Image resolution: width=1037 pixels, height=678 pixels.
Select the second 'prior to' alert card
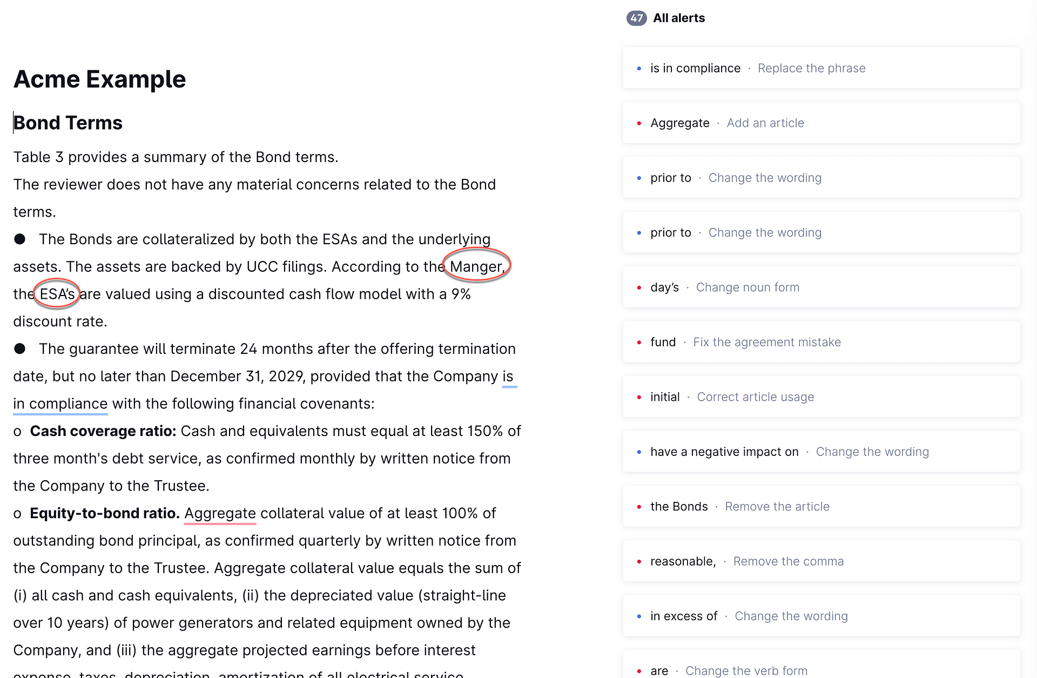tap(821, 232)
